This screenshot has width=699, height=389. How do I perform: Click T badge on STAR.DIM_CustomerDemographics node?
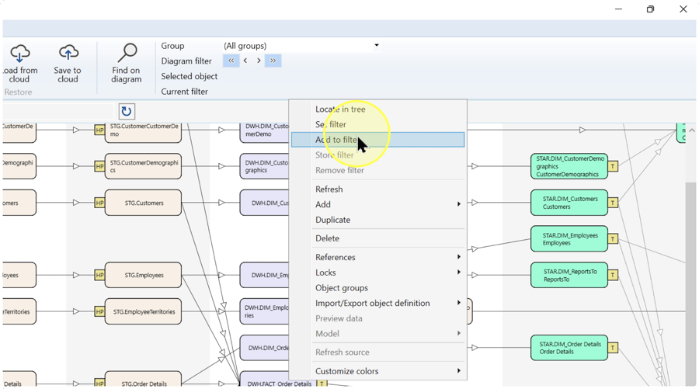613,166
